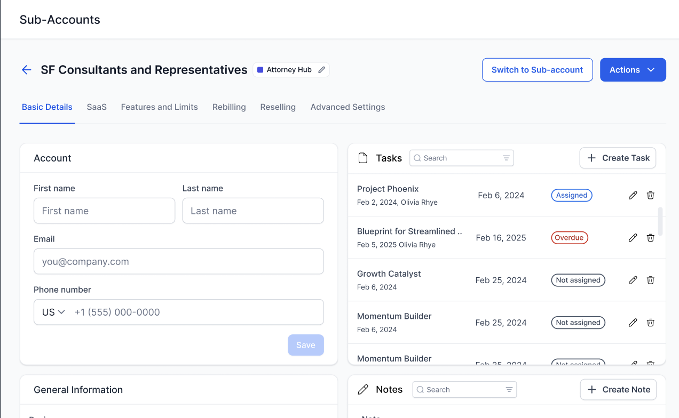Click the Create Note button

(618, 390)
